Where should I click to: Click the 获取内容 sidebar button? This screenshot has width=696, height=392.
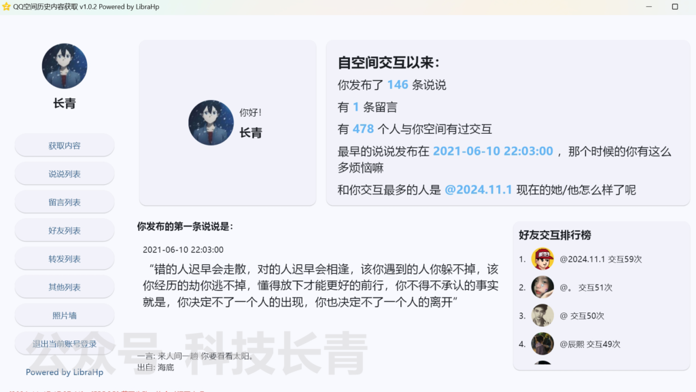click(x=65, y=145)
